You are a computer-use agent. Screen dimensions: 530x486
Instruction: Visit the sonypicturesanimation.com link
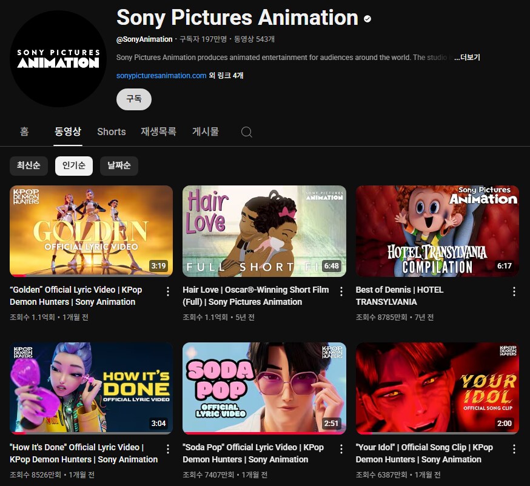click(161, 76)
